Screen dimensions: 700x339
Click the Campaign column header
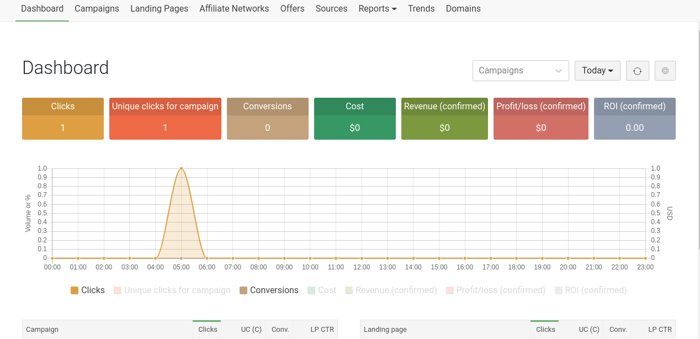click(x=107, y=330)
